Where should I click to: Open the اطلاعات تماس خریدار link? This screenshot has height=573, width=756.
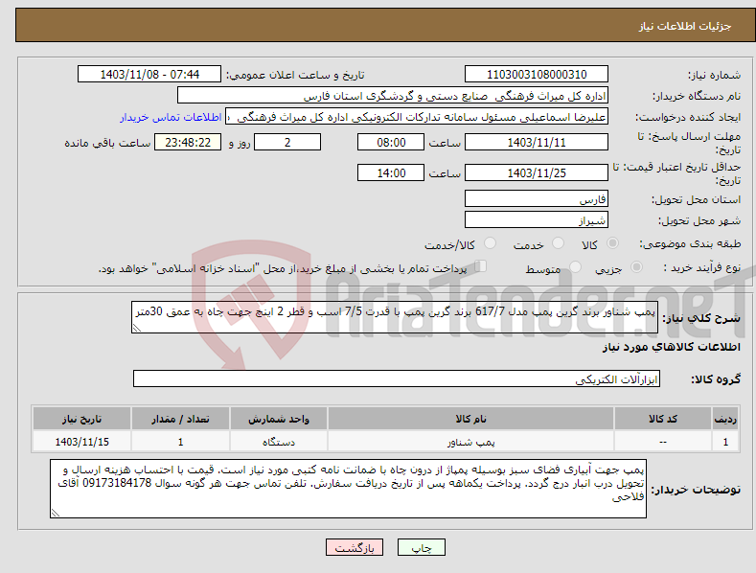click(x=171, y=117)
